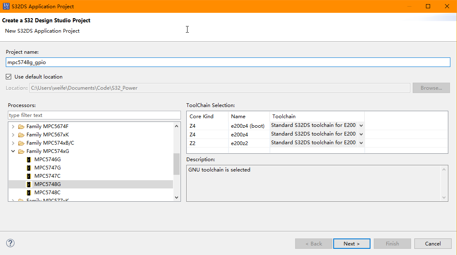Click the S32DS icon in the title bar
This screenshot has height=255, width=457.
click(6, 6)
